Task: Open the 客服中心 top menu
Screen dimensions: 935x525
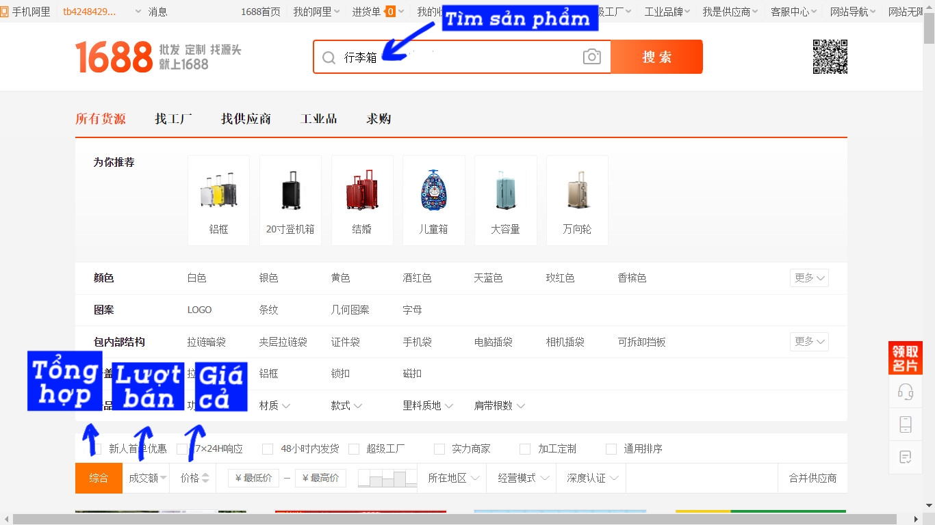Action: [x=795, y=12]
